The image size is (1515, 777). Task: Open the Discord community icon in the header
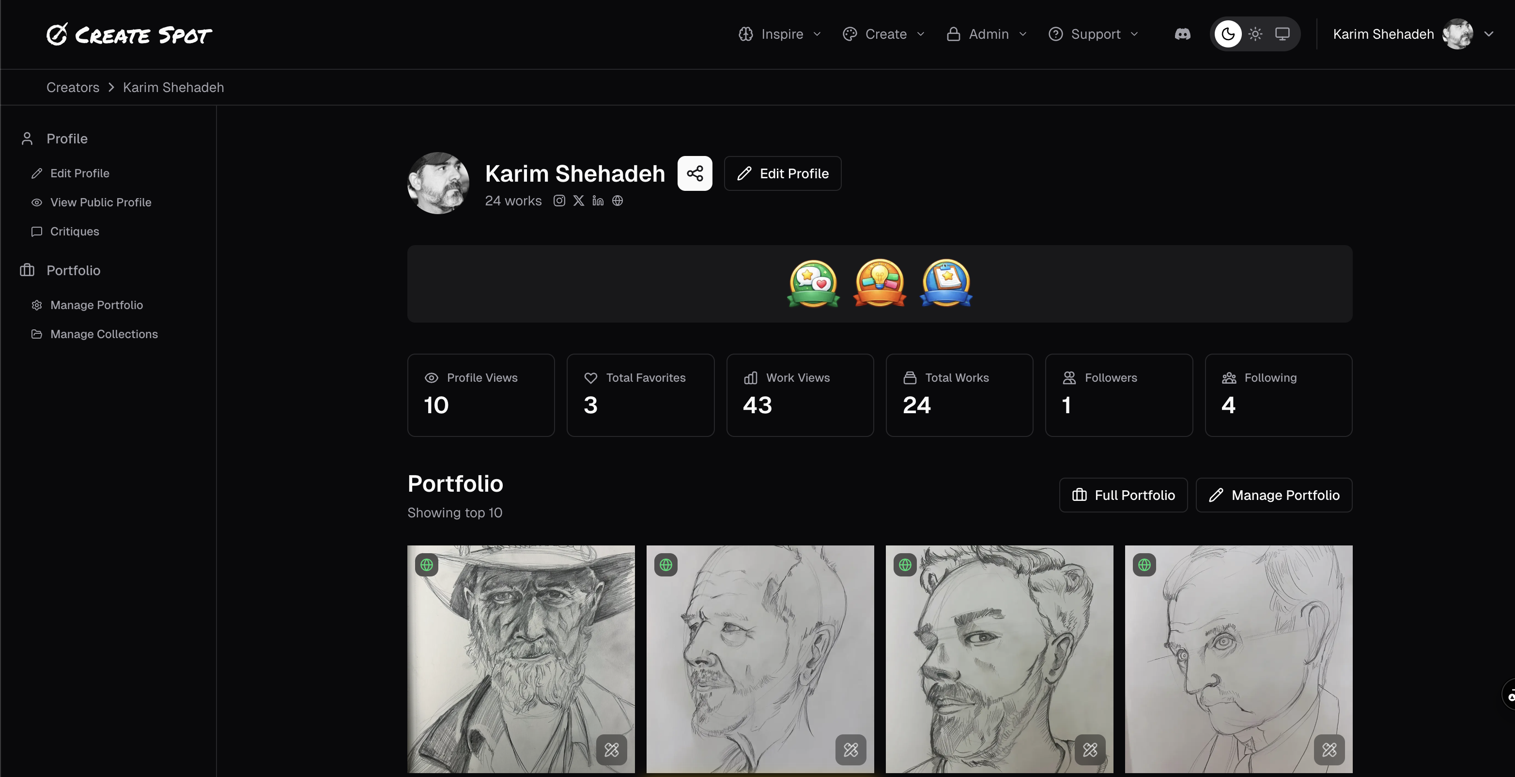[x=1182, y=34]
